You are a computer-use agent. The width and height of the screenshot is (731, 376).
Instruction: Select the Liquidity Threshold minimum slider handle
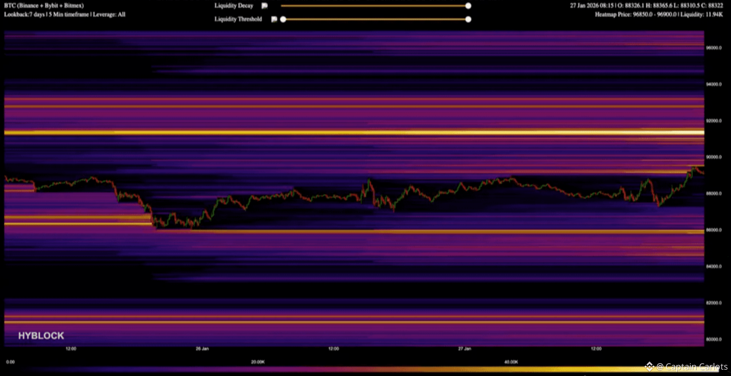pos(283,19)
